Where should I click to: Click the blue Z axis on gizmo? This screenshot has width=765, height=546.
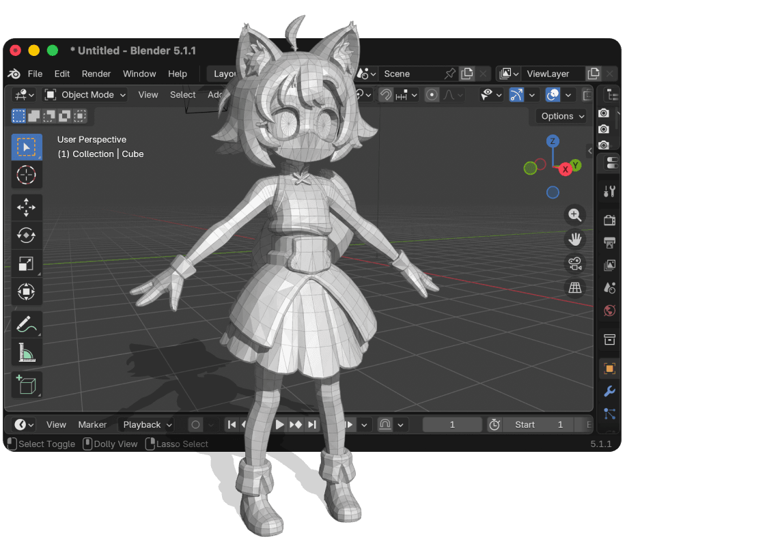coord(553,141)
